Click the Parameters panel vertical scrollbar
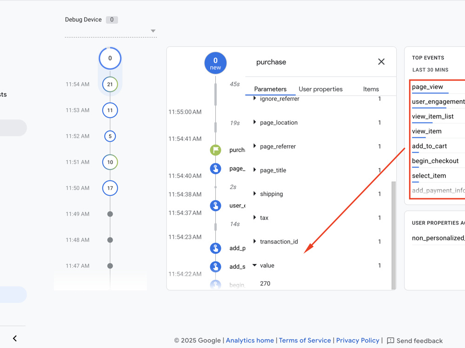 (x=393, y=235)
